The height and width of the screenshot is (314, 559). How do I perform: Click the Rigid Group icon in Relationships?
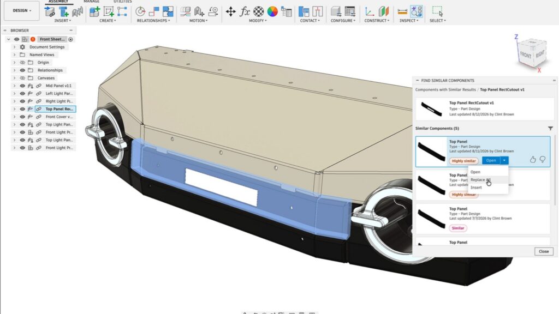[x=168, y=11]
